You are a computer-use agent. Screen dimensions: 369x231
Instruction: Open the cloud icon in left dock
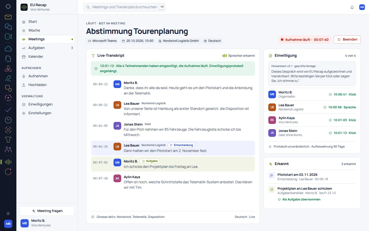[x=8, y=49]
